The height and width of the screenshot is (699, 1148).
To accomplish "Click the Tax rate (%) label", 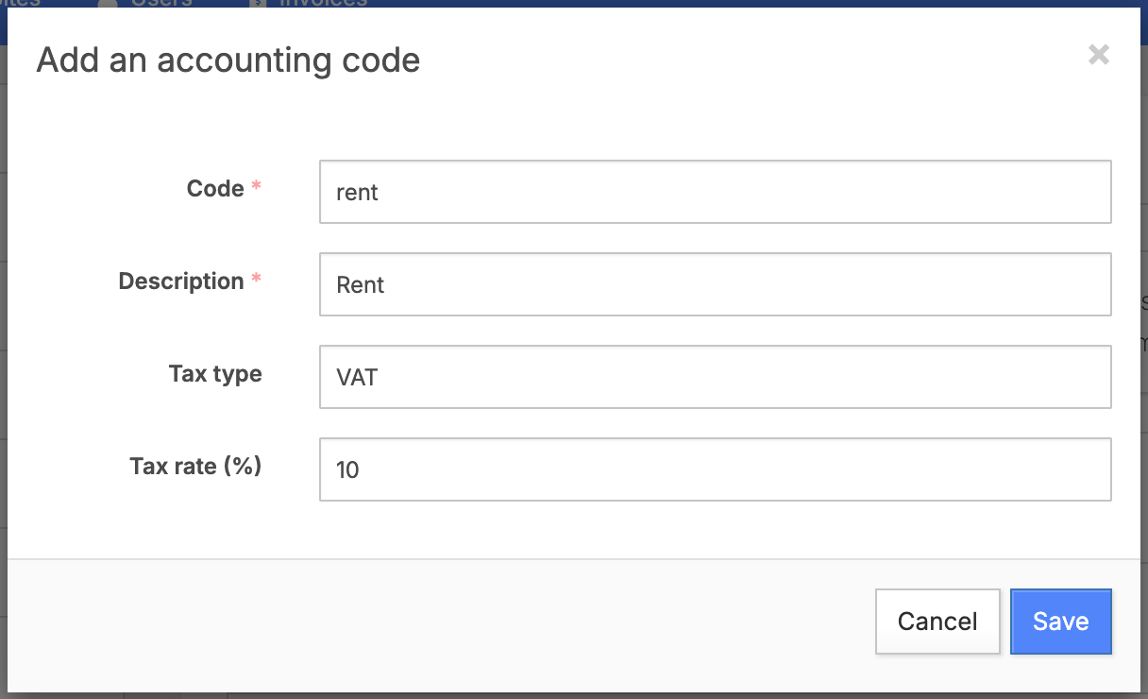I will pos(195,466).
